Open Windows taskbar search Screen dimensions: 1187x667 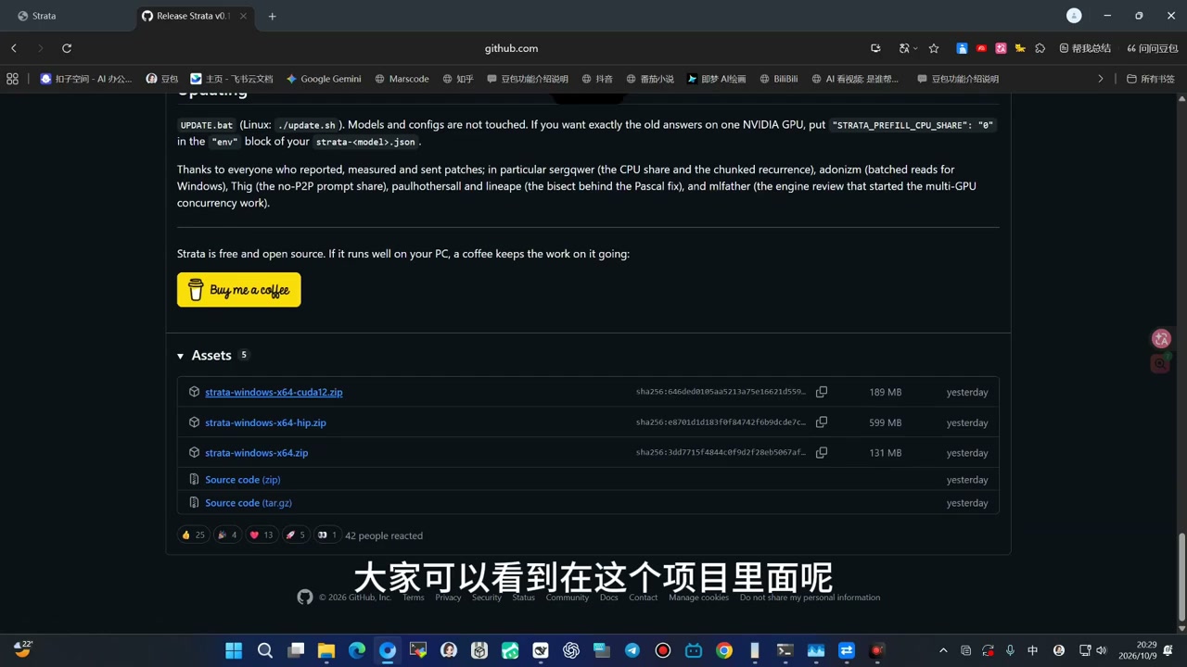coord(265,650)
